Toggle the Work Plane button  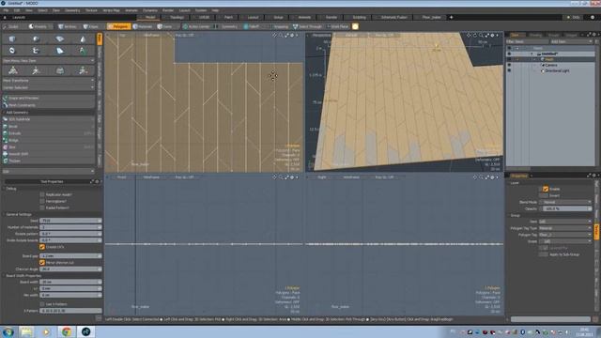click(338, 26)
